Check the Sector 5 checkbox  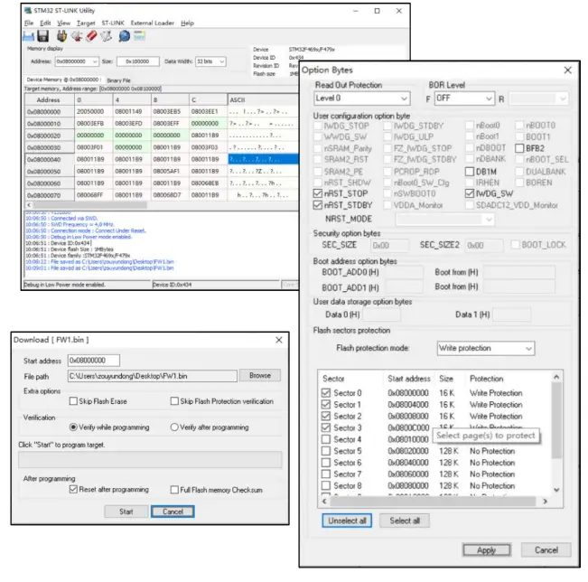point(326,451)
